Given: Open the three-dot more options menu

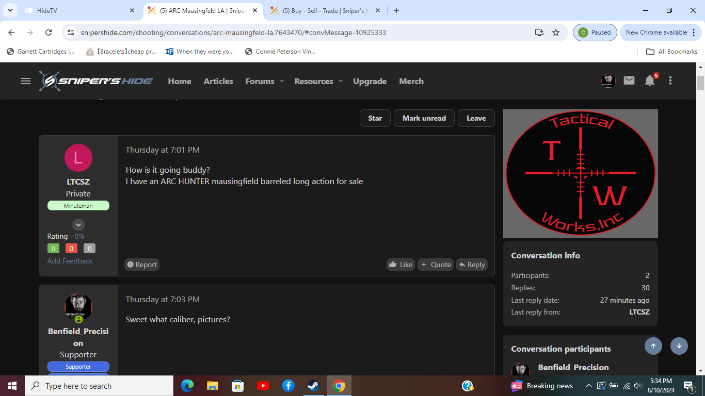Looking at the screenshot, I should [x=670, y=80].
